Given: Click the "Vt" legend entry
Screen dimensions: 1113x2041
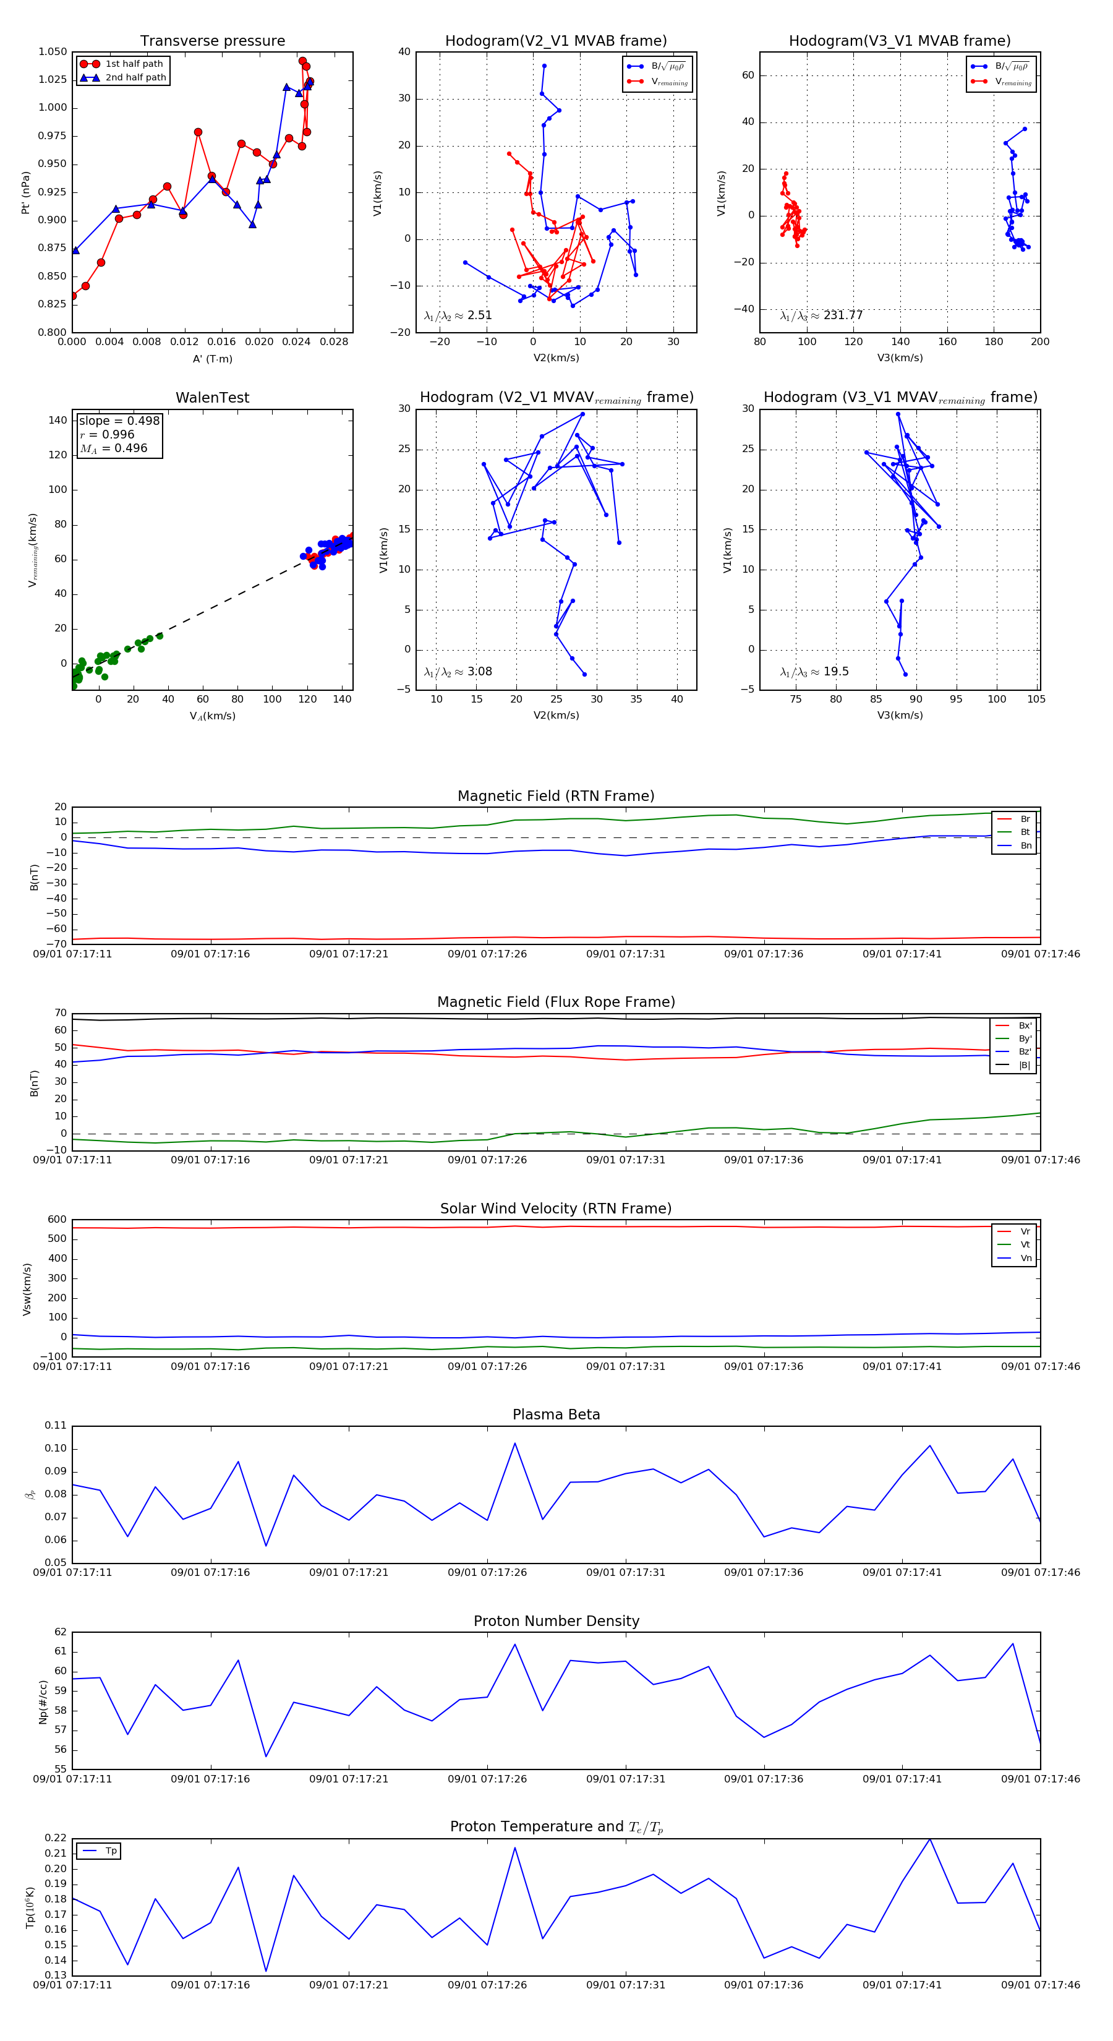Looking at the screenshot, I should (x=1014, y=1245).
